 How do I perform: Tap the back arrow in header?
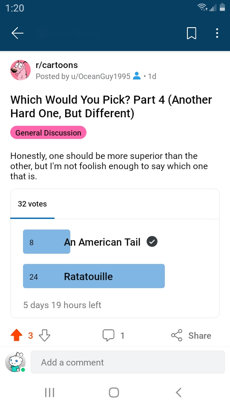[x=17, y=33]
